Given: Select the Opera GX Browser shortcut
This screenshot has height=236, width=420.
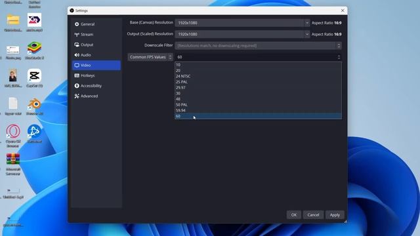Looking at the screenshot, I should click(x=13, y=136).
